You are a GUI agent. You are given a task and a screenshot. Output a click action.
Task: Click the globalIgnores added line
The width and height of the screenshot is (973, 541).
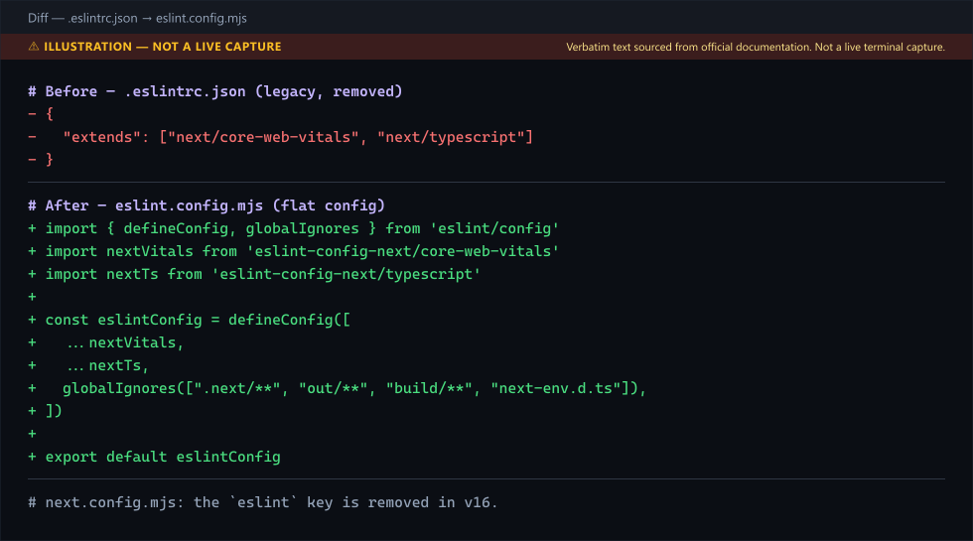tap(337, 388)
